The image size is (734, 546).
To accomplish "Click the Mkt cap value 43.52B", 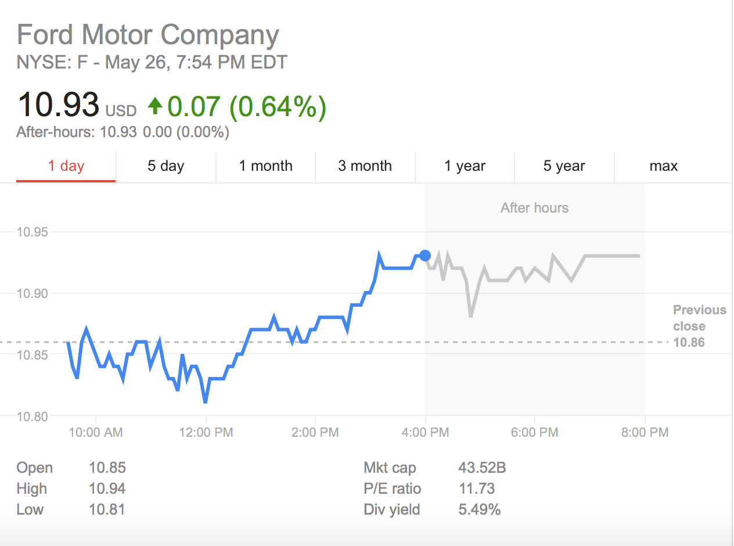I will (x=481, y=468).
